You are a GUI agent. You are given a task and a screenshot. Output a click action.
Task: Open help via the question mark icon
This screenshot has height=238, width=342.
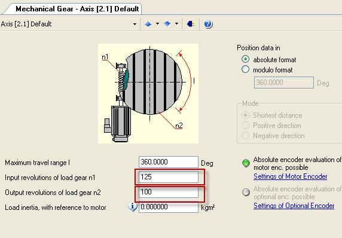pyautogui.click(x=208, y=24)
